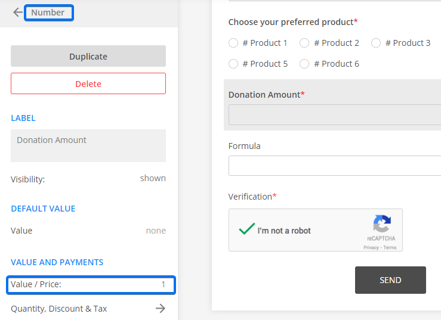The height and width of the screenshot is (320, 441).
Task: Choose the # Product 5 radio option
Action: (x=233, y=64)
